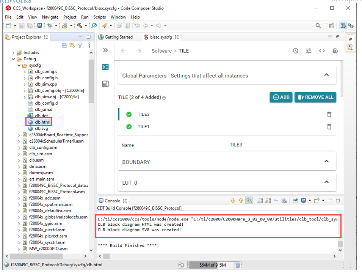Screen dimensions: 362x272
Task: Collapse the Global Parameters section
Action: (x=326, y=75)
